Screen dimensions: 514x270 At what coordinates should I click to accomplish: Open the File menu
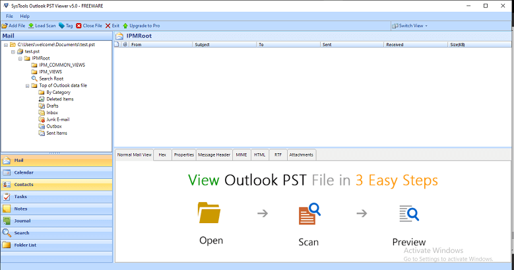[9, 16]
